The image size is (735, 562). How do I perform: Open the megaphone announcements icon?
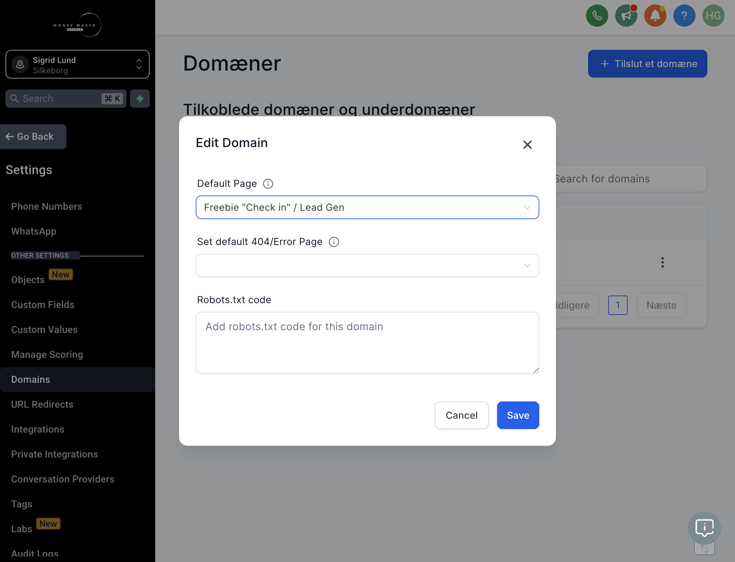tap(626, 16)
